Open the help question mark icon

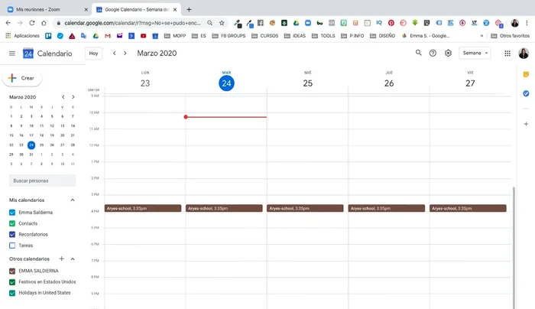pos(433,54)
